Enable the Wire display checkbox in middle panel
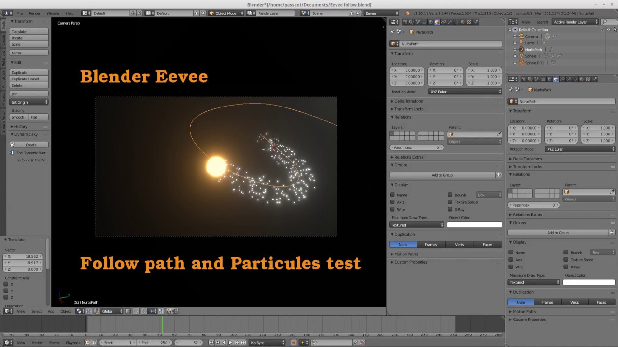This screenshot has width=618, height=347. pos(393,209)
